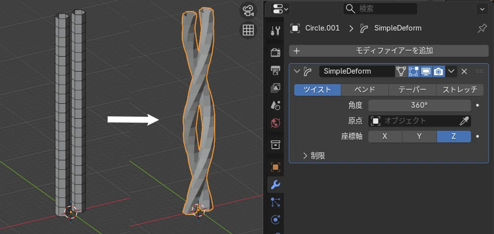This screenshot has width=494, height=234.
Task: Remove the SimpleDeform modifier with X
Action: [x=464, y=71]
